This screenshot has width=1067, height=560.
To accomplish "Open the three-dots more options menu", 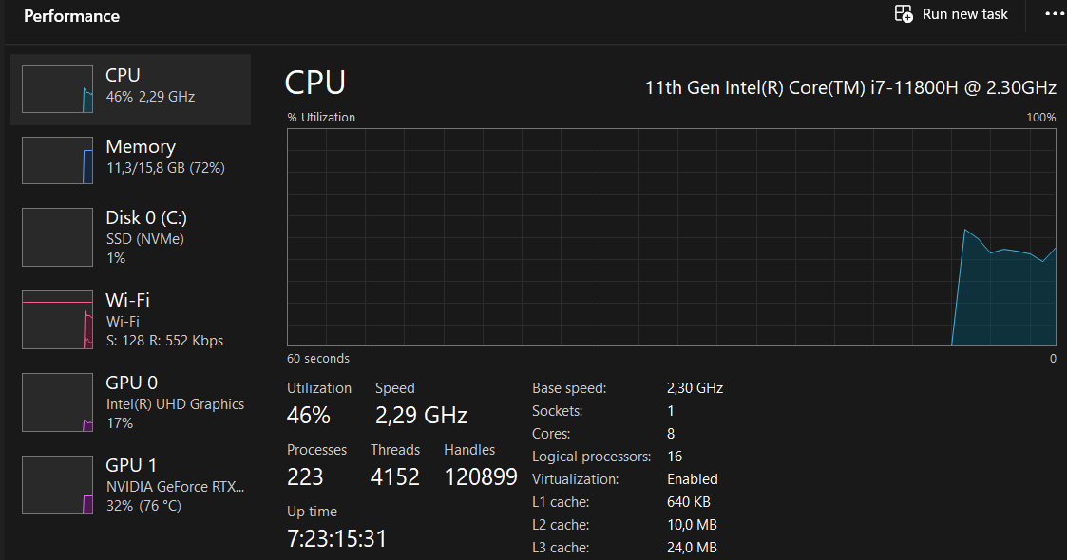I will pos(1055,14).
